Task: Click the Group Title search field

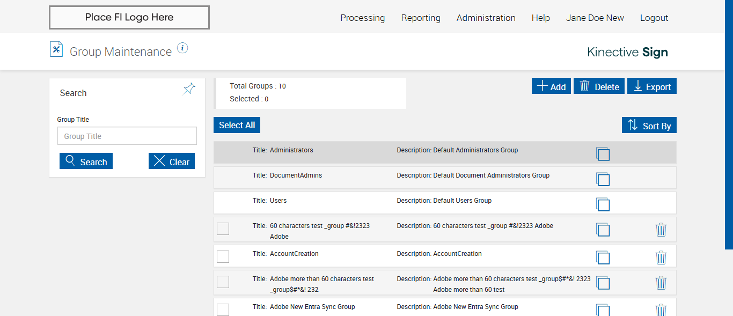Action: click(x=127, y=136)
